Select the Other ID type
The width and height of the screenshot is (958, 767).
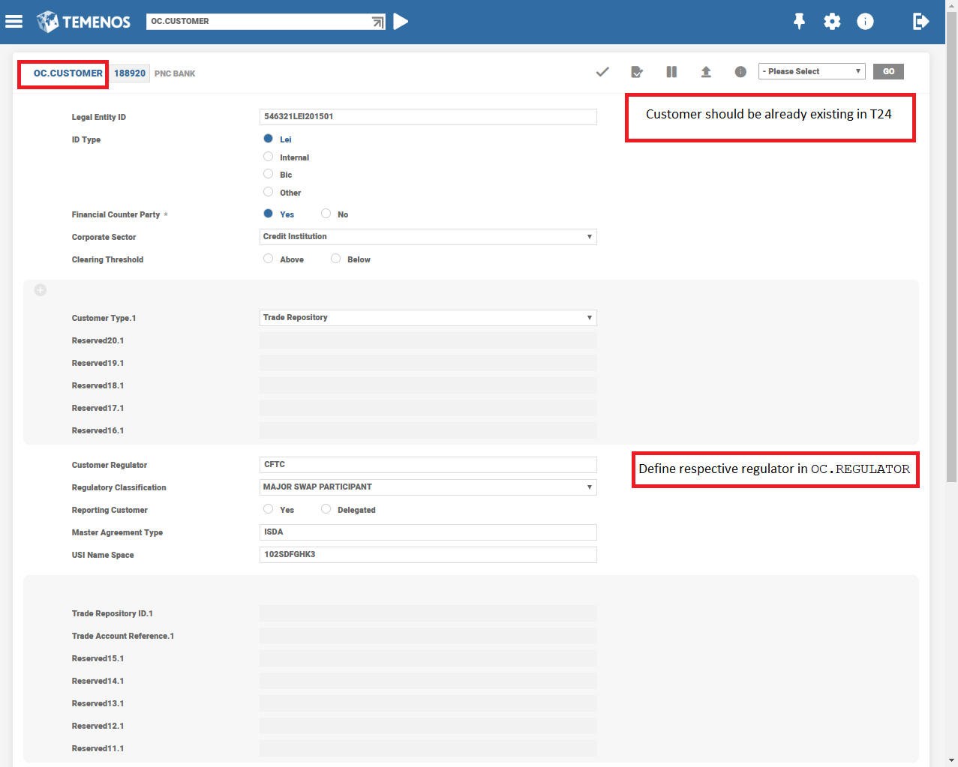268,192
